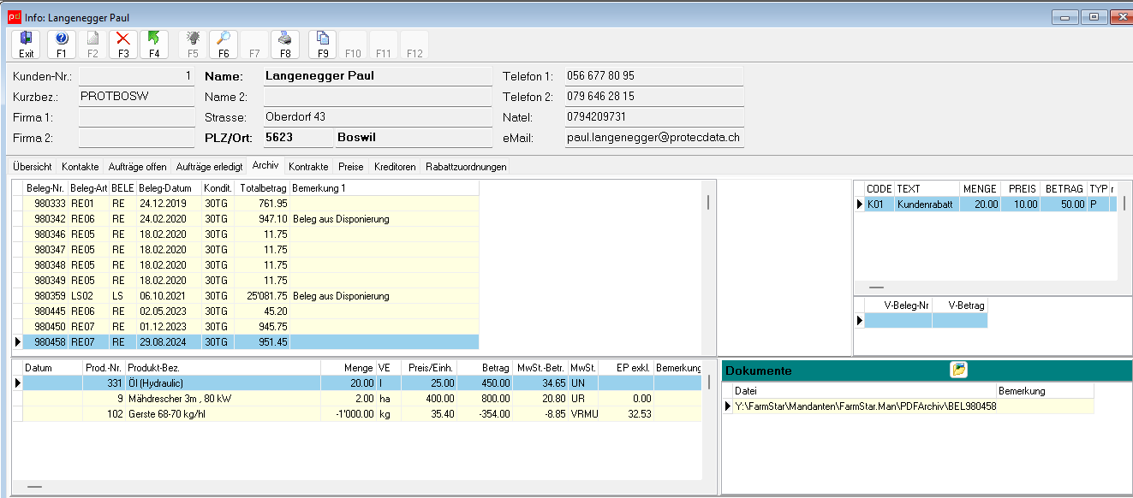Screen dimensions: 1133x498
Task: Click the Name field Langenegger Paul
Action: (x=378, y=76)
